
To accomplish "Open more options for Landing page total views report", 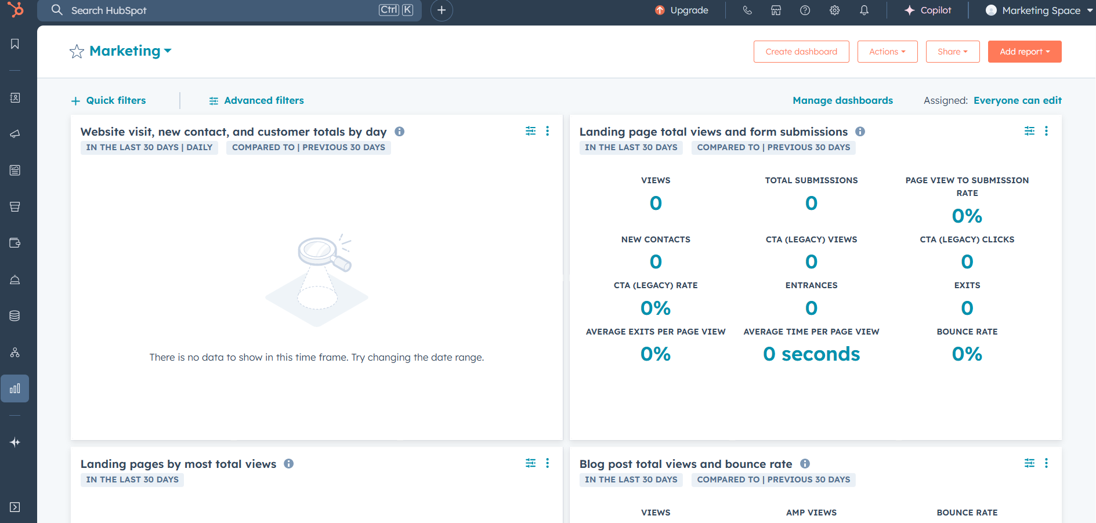I will click(1046, 131).
